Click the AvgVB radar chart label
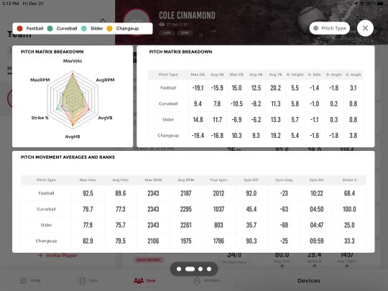 (x=105, y=118)
